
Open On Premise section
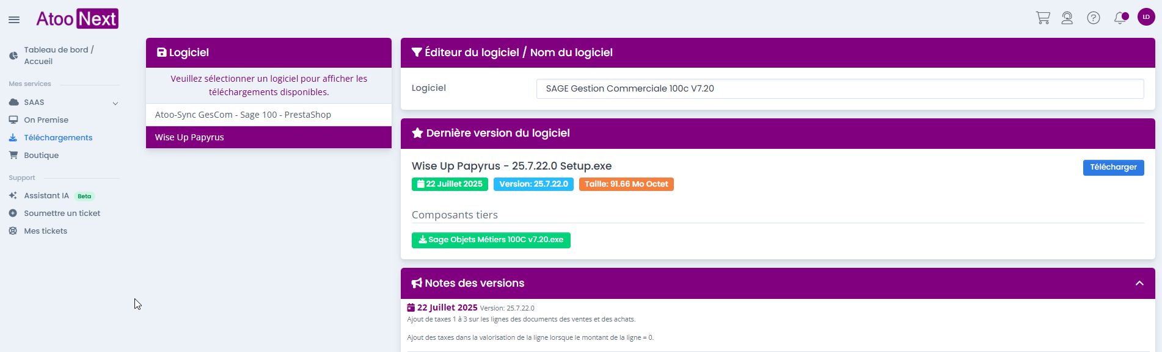[46, 120]
